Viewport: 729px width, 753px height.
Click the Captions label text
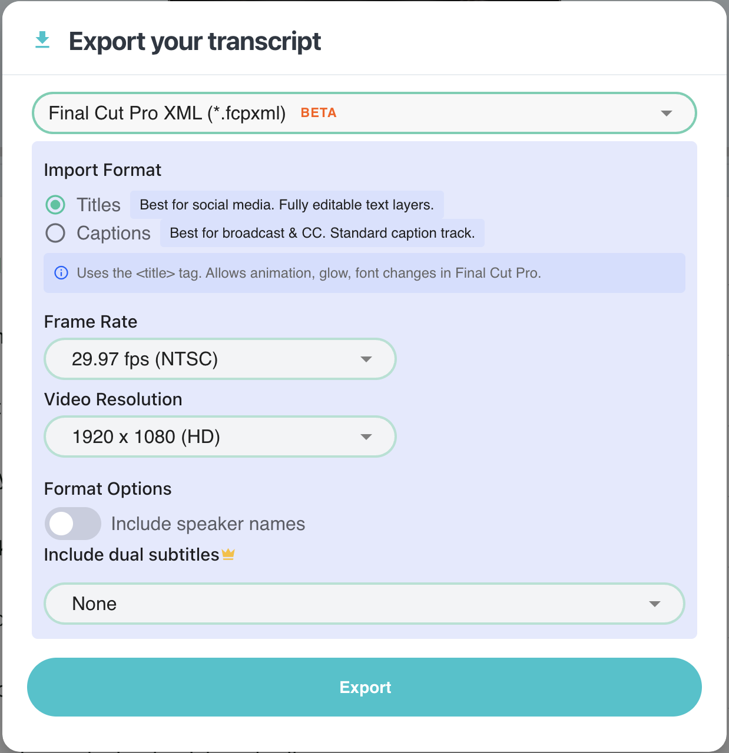click(114, 233)
